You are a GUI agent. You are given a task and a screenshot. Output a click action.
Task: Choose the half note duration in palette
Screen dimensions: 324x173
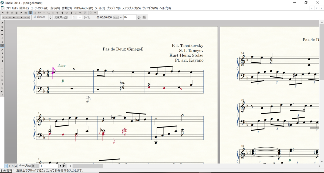(2, 38)
